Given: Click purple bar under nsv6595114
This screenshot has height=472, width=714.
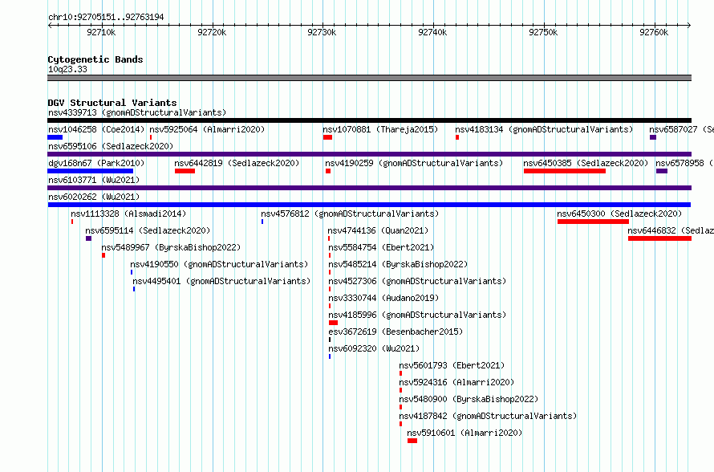Looking at the screenshot, I should [x=88, y=238].
